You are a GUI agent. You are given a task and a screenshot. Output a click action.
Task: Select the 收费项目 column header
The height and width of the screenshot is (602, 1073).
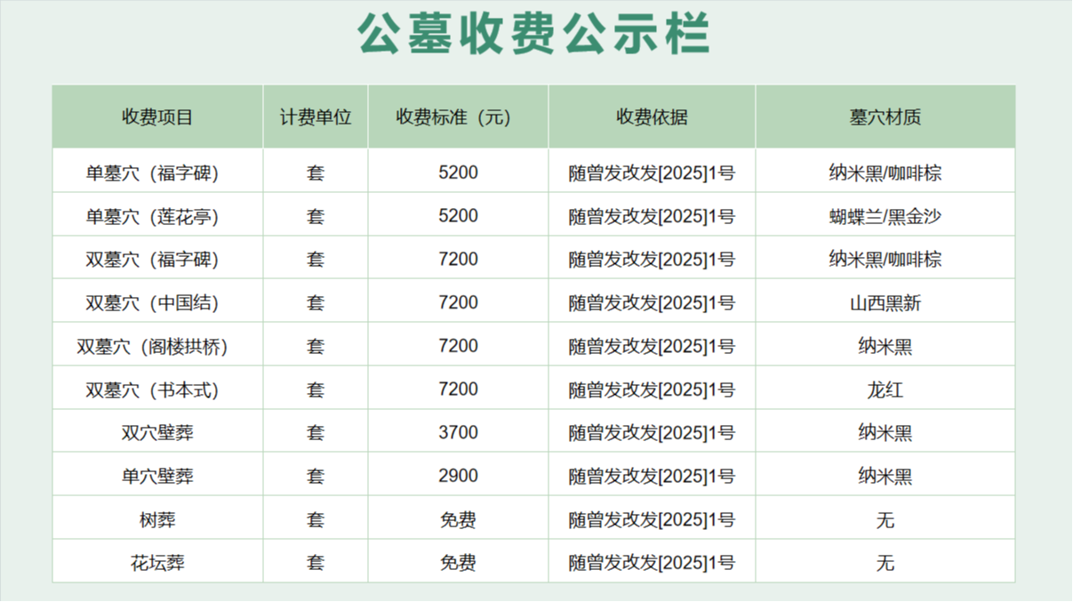click(157, 116)
